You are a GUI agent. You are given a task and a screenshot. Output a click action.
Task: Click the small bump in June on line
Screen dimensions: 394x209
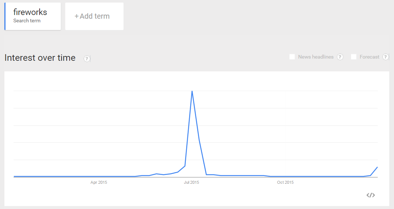click(x=157, y=173)
